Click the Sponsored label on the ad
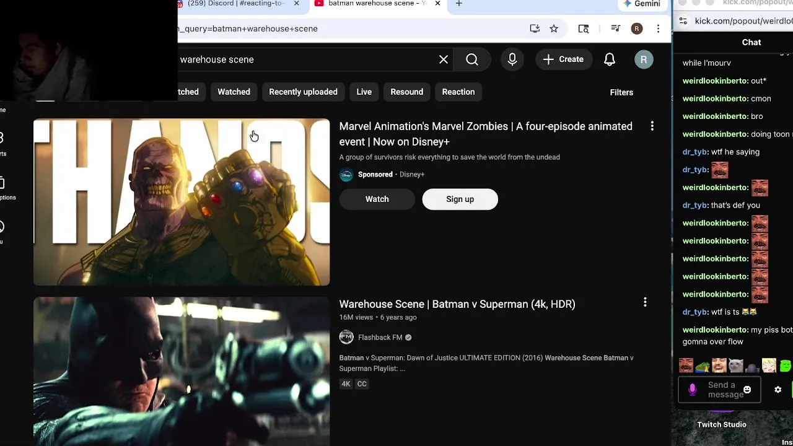793x446 pixels. click(x=375, y=175)
